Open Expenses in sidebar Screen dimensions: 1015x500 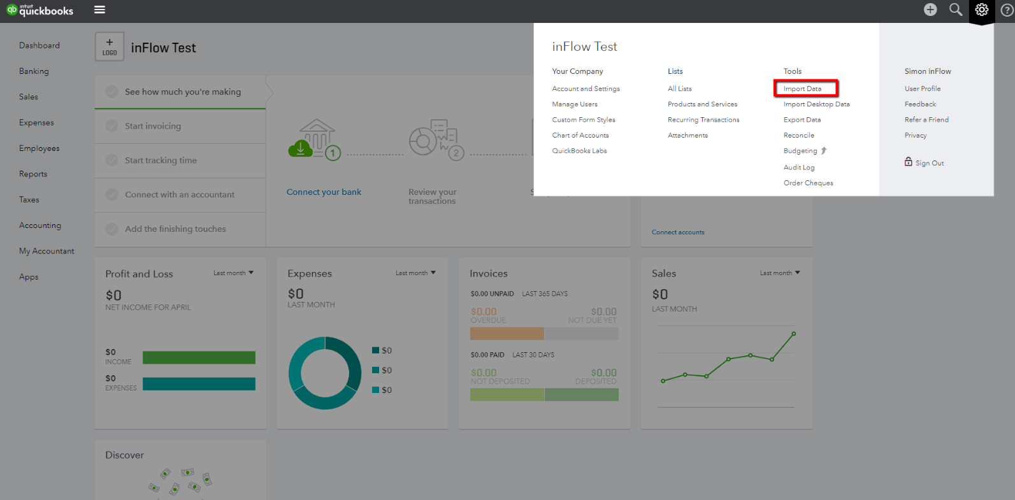point(36,122)
